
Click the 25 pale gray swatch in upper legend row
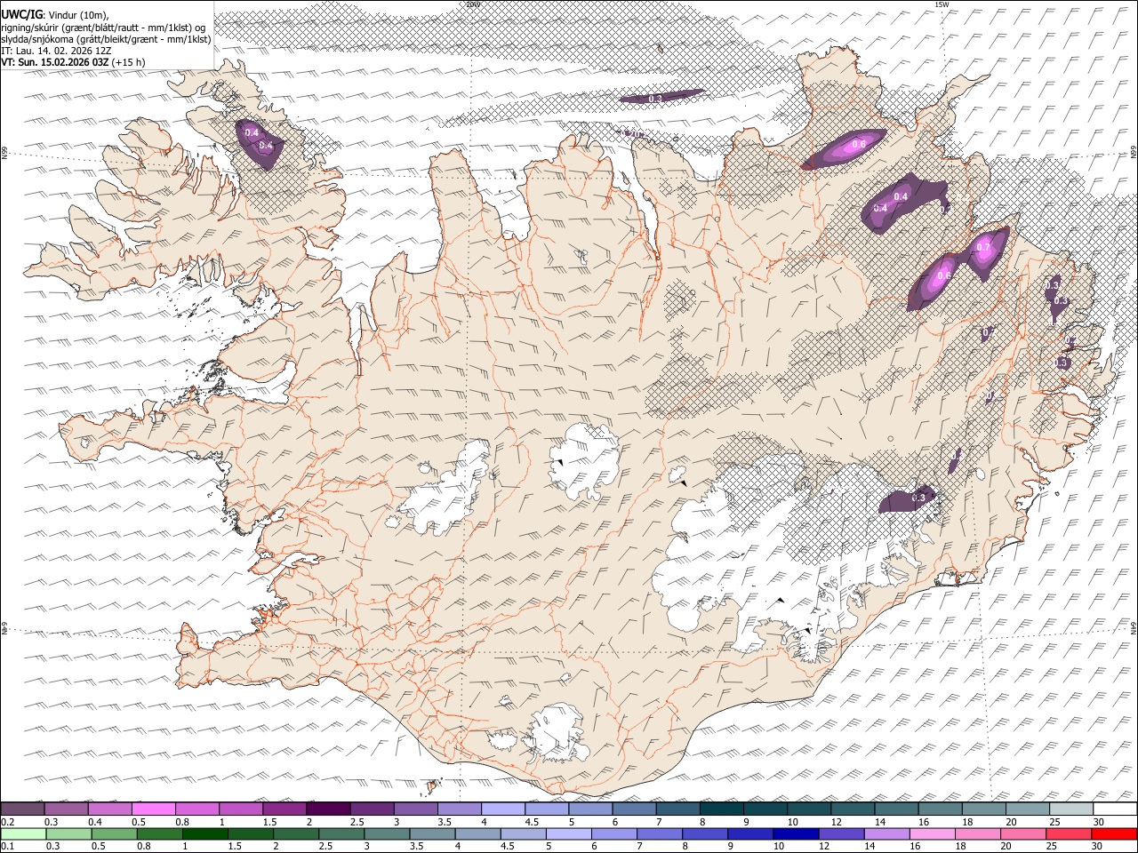(1071, 809)
